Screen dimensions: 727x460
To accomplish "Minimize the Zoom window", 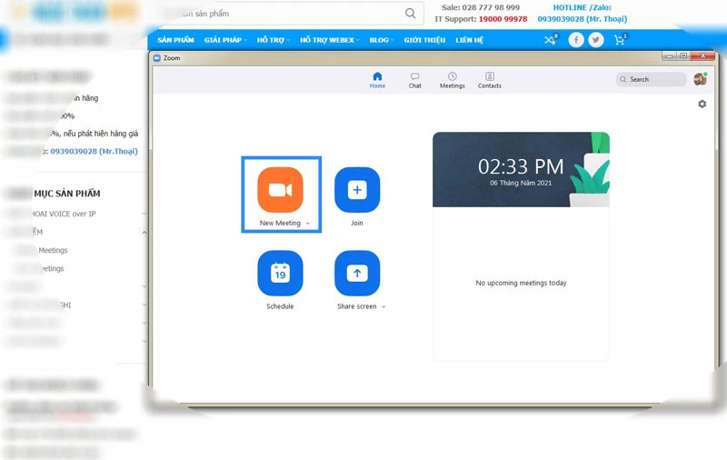I will [x=669, y=55].
